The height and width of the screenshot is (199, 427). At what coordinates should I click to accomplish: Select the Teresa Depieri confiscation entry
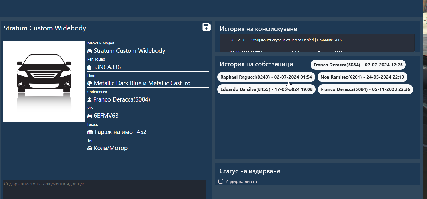[285, 40]
